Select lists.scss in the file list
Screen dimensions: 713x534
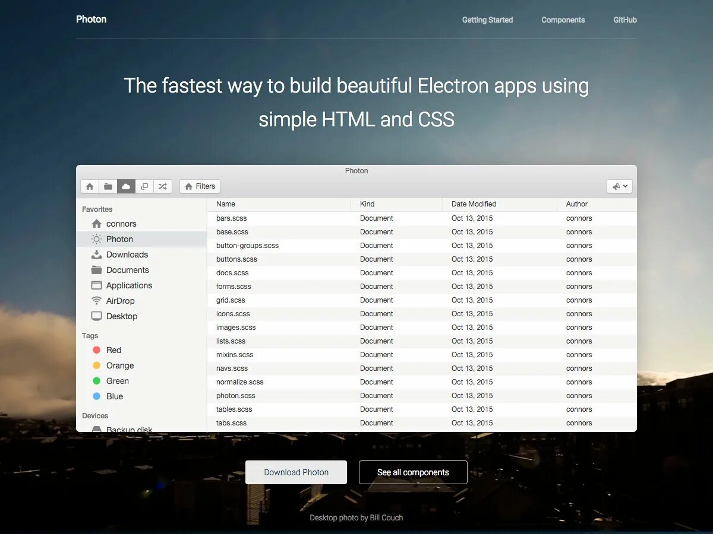pos(422,341)
